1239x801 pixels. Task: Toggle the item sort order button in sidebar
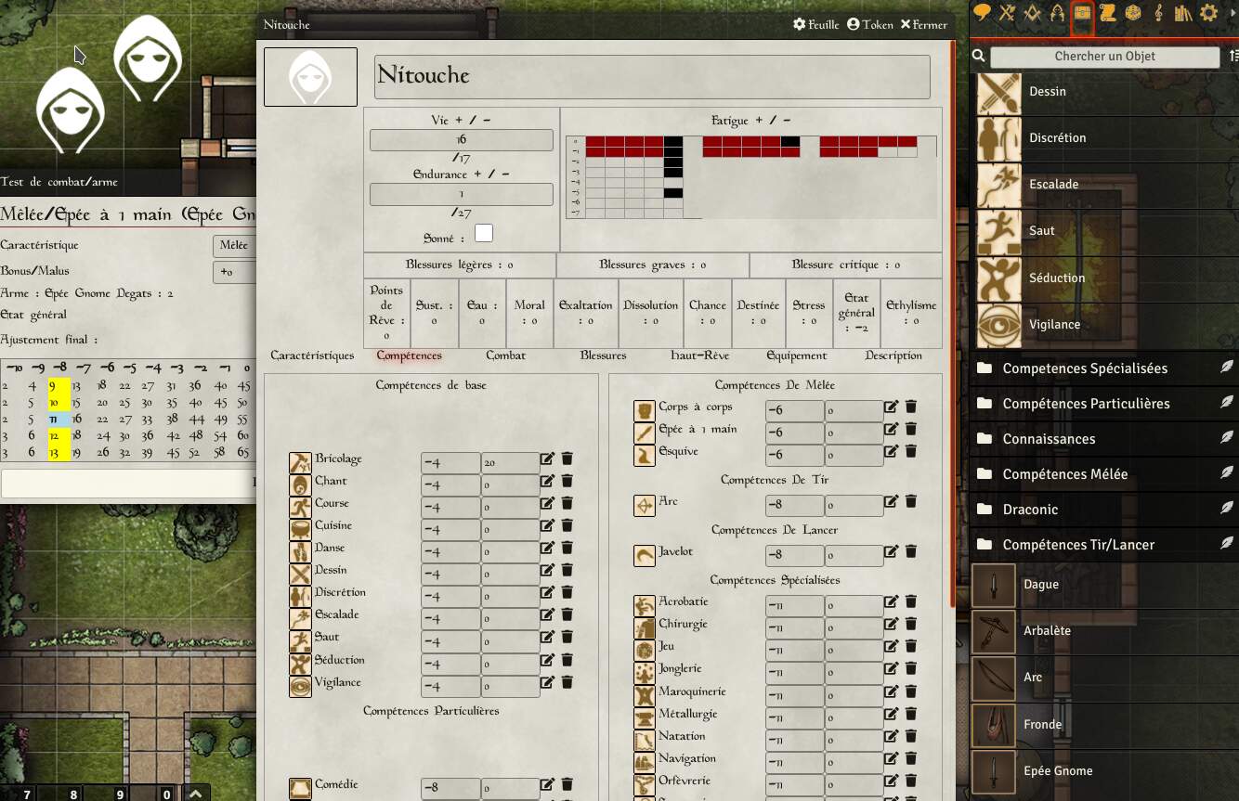(x=1232, y=57)
